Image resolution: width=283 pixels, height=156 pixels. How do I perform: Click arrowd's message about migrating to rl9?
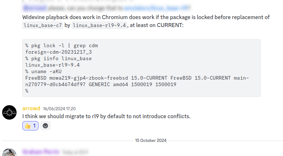pos(106,116)
